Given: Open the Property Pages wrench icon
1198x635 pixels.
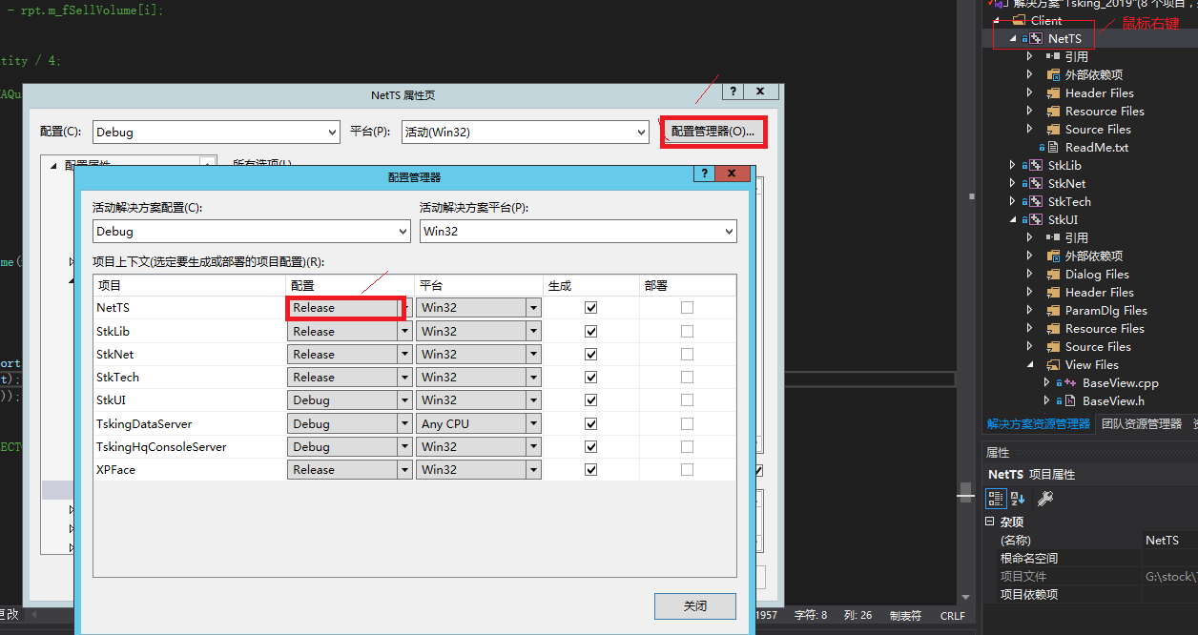Looking at the screenshot, I should [x=1044, y=498].
